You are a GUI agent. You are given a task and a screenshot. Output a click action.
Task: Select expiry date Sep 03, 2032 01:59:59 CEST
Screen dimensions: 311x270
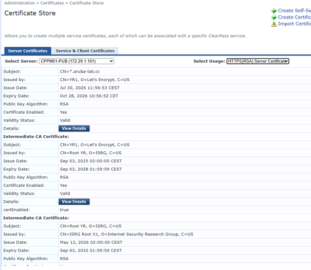point(91,250)
